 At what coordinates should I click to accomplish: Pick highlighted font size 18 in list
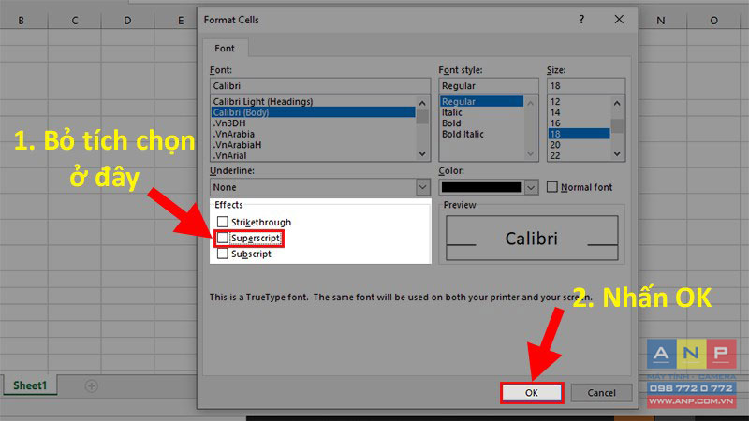click(x=579, y=134)
